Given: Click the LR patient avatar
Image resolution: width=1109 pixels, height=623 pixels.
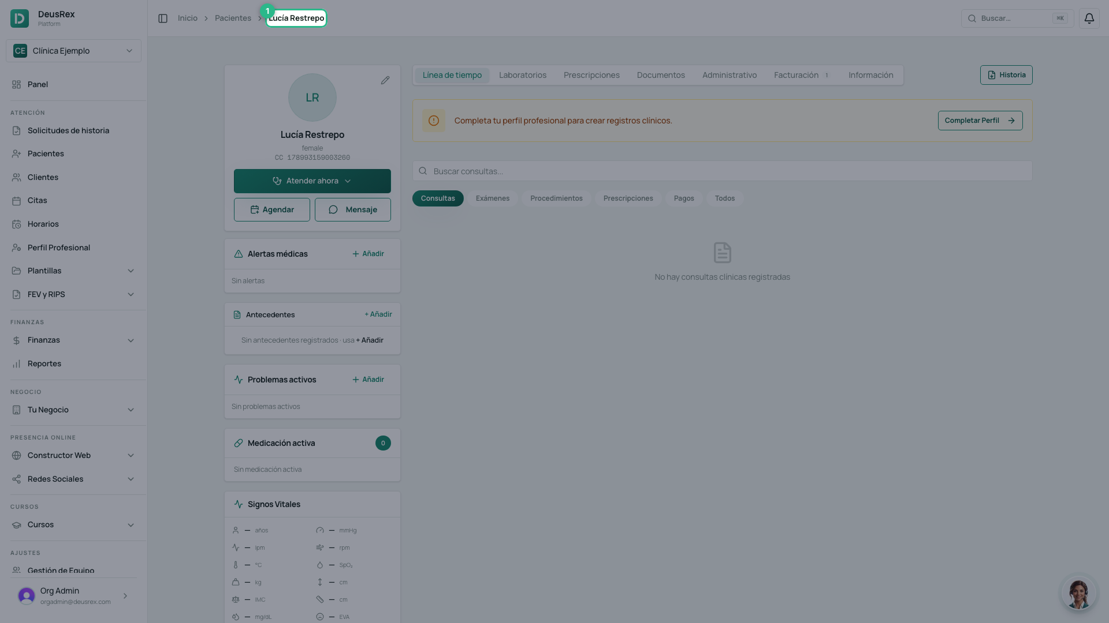Looking at the screenshot, I should (x=312, y=97).
